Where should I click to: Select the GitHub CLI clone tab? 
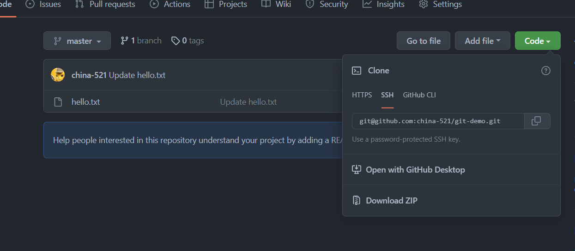pos(419,95)
